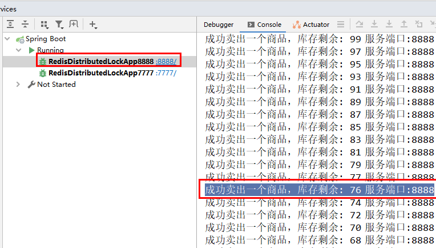The height and width of the screenshot is (248, 436).
Task: Open the :7777/ port link
Action: (166, 73)
